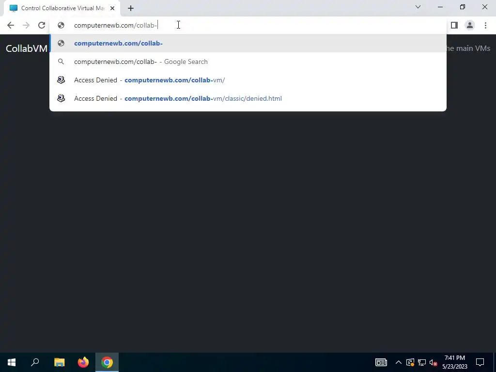Click the forward navigation arrow
The height and width of the screenshot is (372, 496).
click(x=26, y=25)
